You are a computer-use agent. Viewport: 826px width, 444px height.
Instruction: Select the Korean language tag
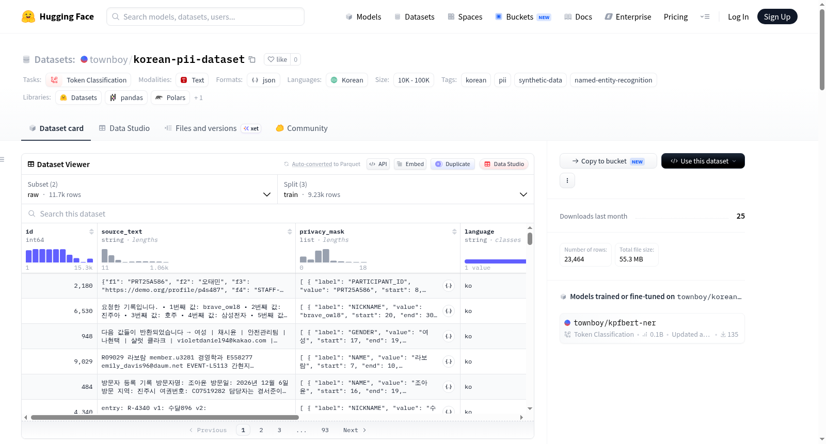point(347,80)
